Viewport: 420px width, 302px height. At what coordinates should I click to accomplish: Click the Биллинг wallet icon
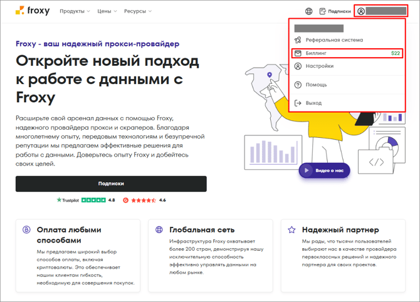(298, 53)
